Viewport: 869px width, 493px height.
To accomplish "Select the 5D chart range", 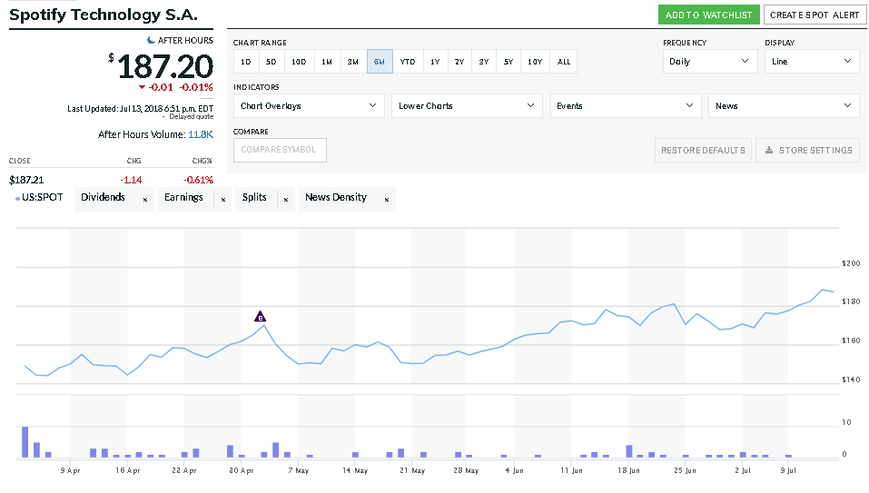I will (x=271, y=62).
